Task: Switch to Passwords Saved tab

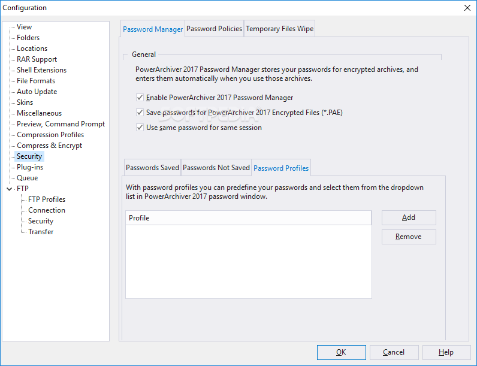Action: tap(152, 168)
